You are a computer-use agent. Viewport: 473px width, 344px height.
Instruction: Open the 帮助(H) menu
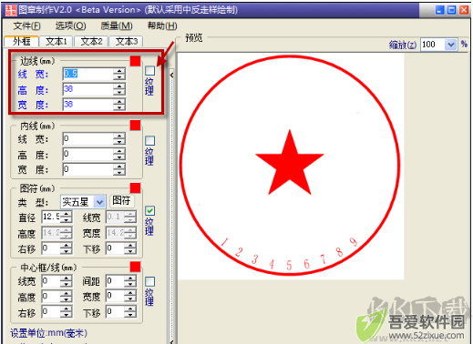pos(162,26)
